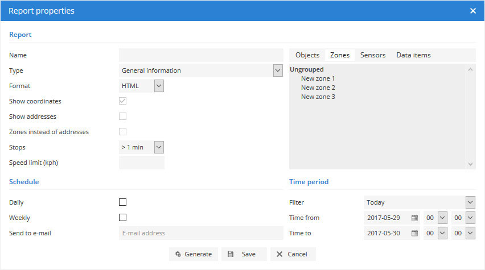Click the Save button
The image size is (485, 270).
[x=242, y=254]
